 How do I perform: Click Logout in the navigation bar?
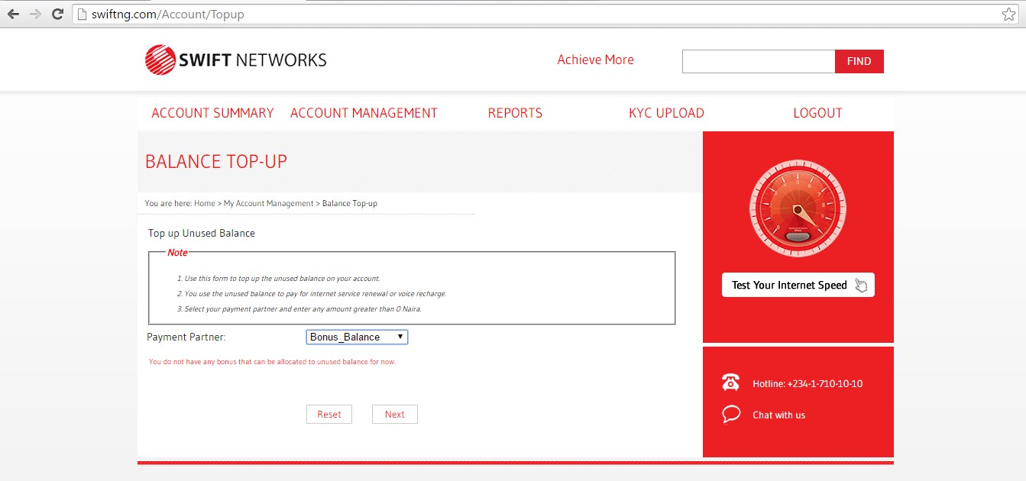[817, 112]
